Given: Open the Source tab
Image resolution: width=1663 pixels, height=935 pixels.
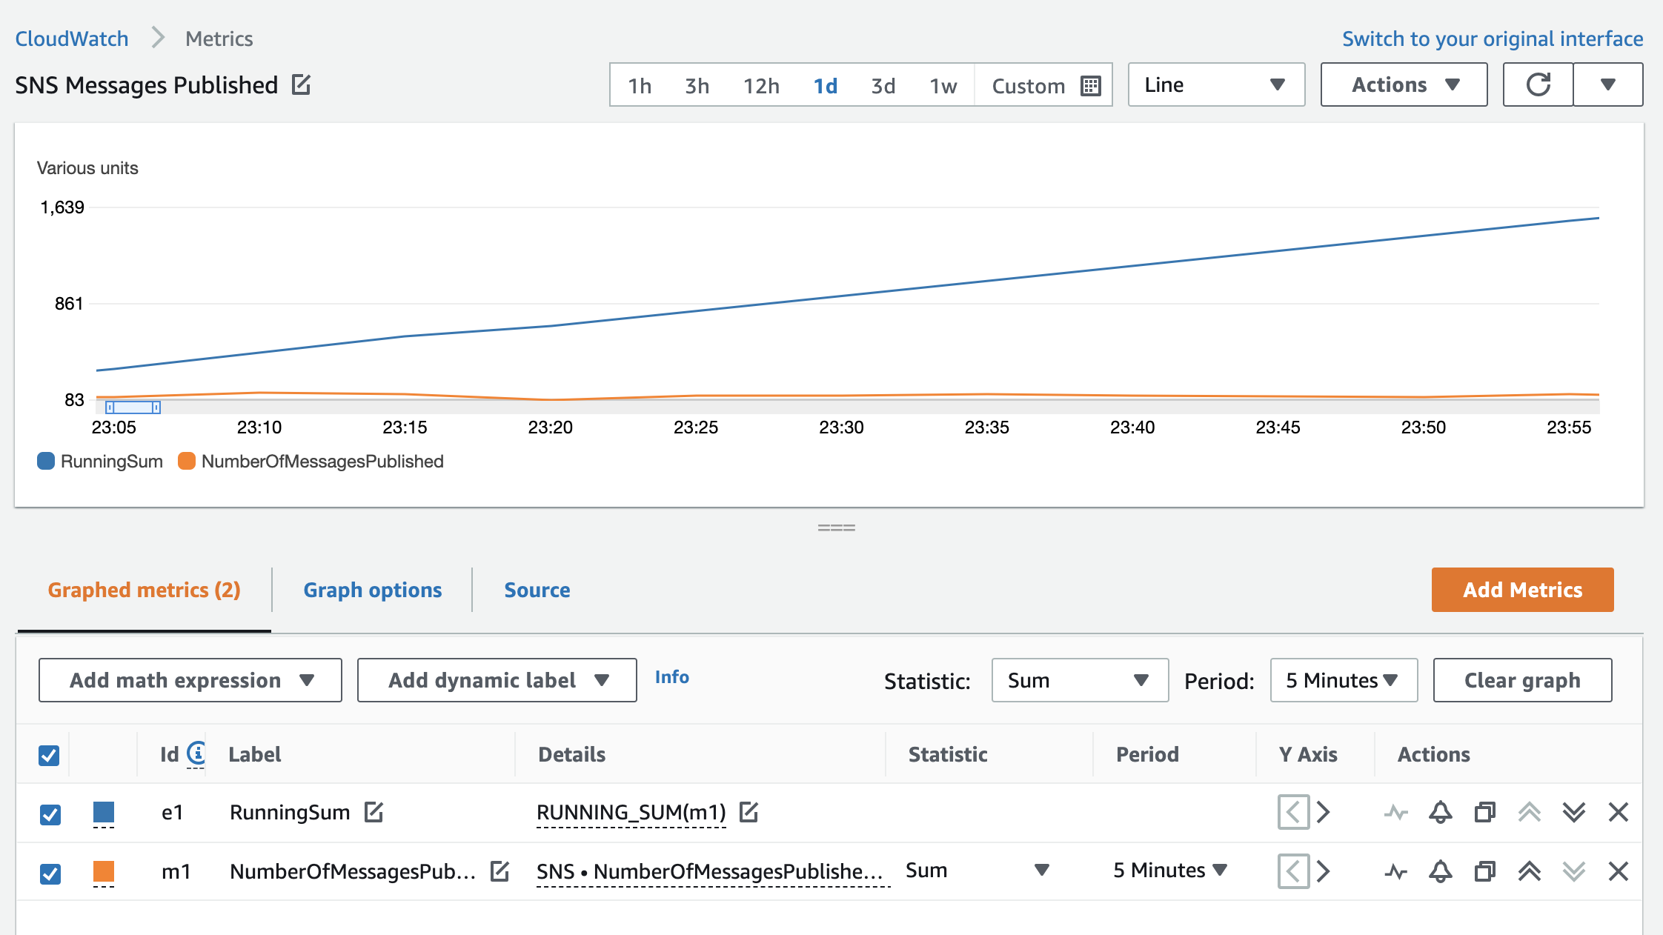Looking at the screenshot, I should point(537,590).
